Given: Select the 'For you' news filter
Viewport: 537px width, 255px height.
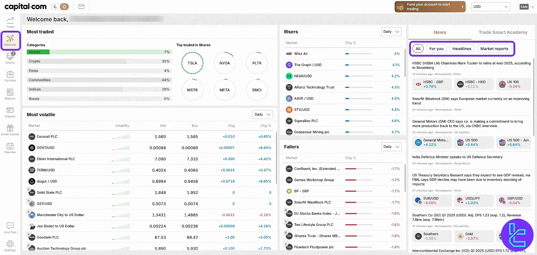Looking at the screenshot, I should (436, 49).
